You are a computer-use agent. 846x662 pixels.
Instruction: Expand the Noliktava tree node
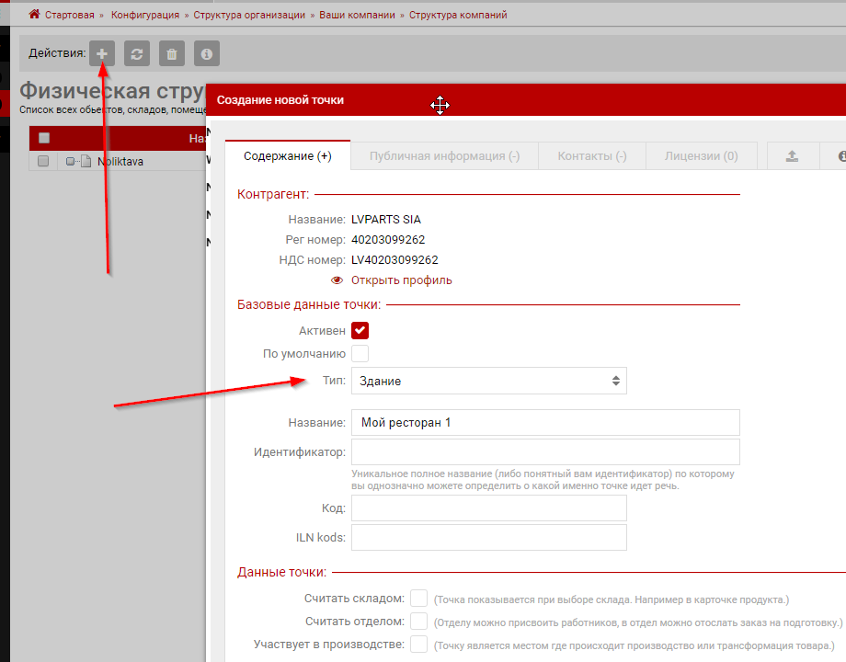point(70,162)
